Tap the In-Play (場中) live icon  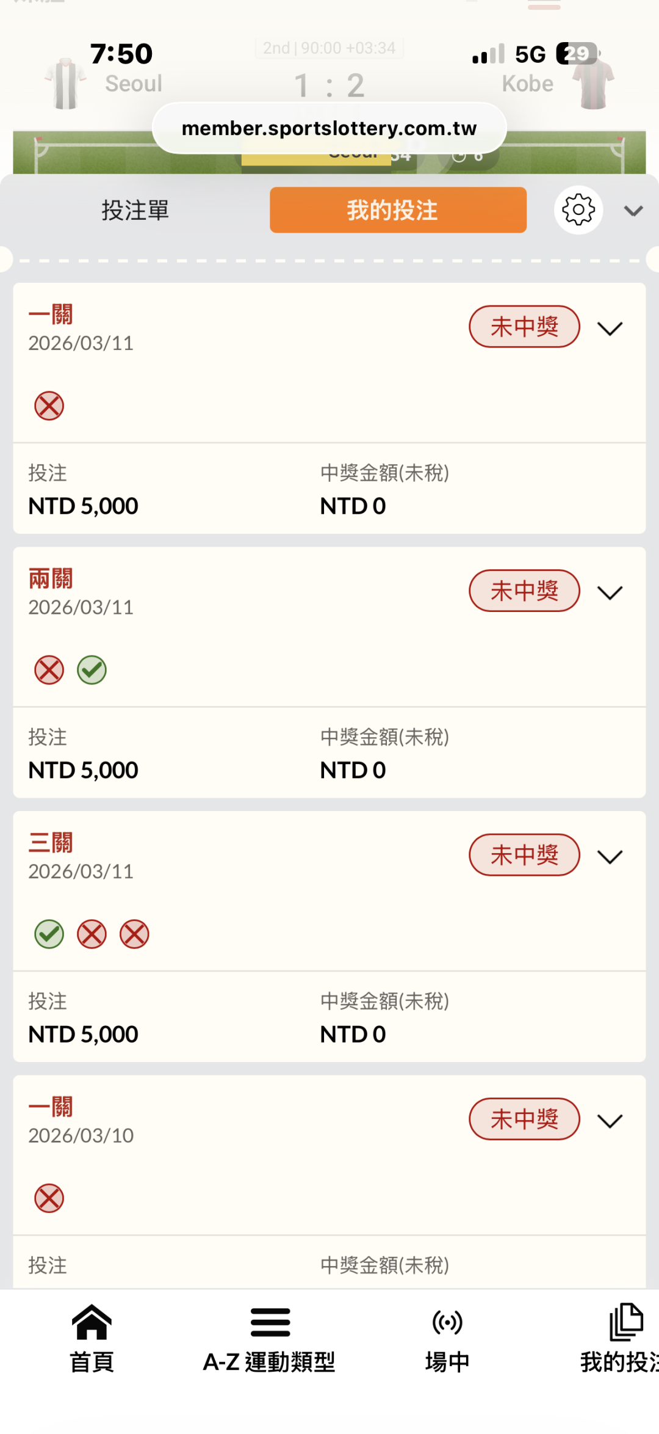point(447,1322)
